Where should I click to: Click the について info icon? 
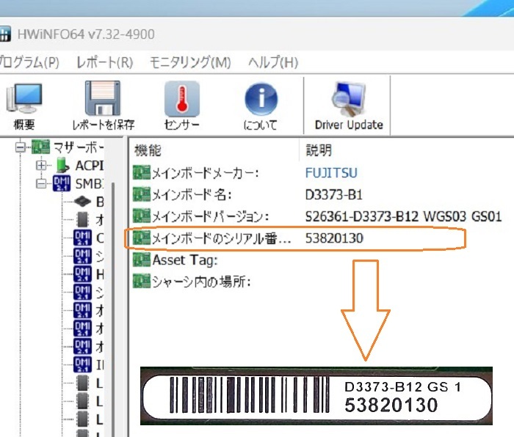click(x=261, y=99)
